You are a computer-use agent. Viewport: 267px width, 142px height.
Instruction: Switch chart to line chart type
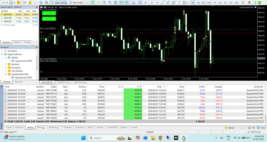pyautogui.click(x=98, y=2)
